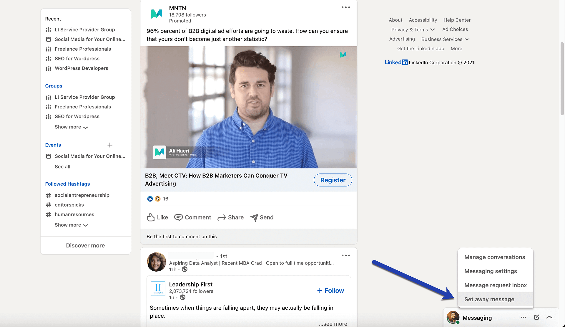Select Message request inbox menu item

tap(495, 285)
